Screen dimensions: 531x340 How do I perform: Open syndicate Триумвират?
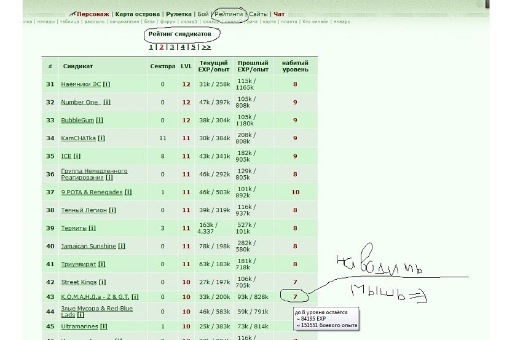[79, 264]
